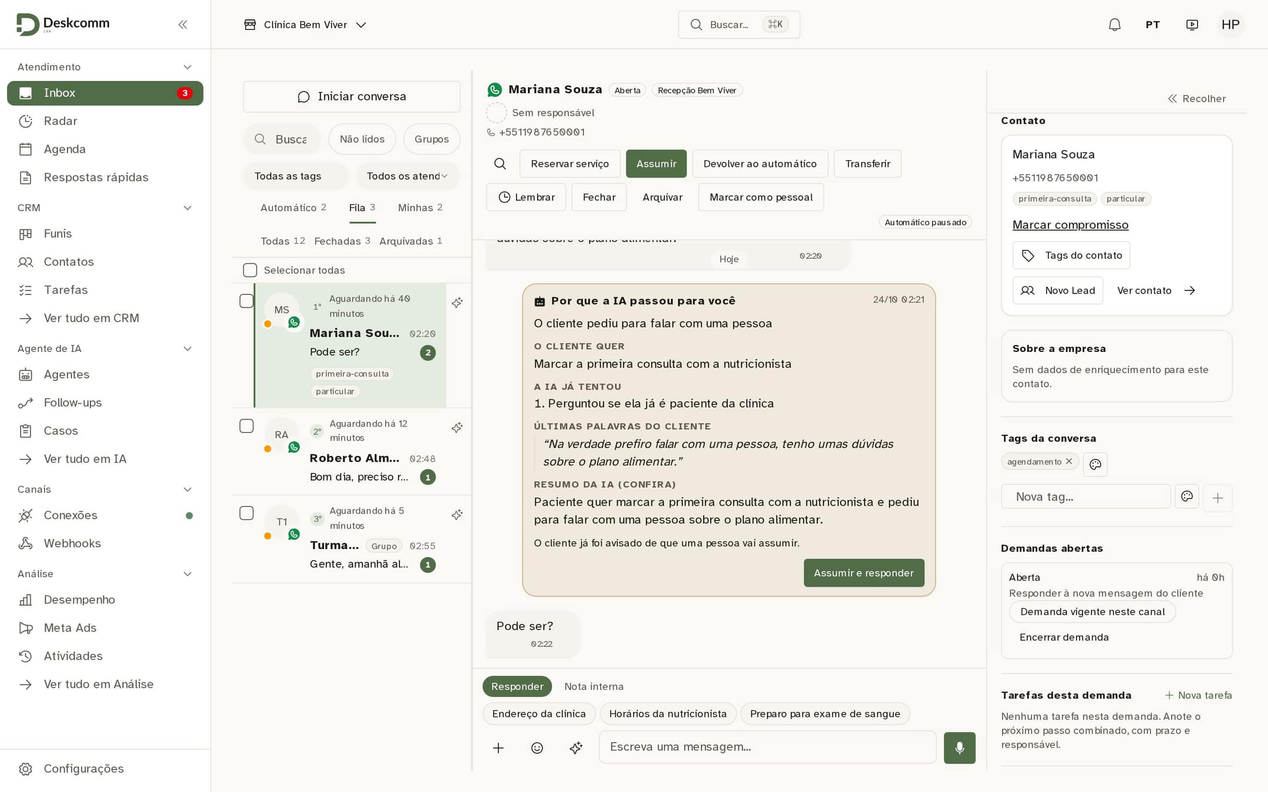Select the Turma group conversation checkbox
This screenshot has height=792, width=1268.
[247, 513]
